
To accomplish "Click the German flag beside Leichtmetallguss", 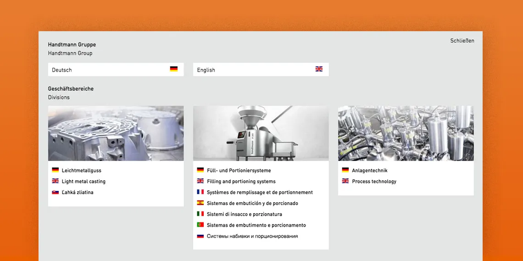I will click(x=56, y=170).
